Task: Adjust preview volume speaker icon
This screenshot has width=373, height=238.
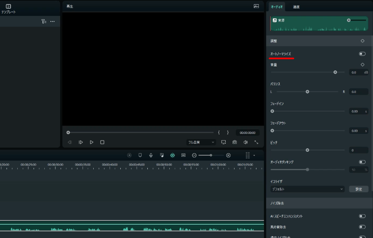Action: (x=246, y=142)
